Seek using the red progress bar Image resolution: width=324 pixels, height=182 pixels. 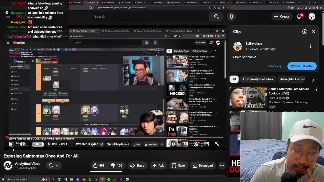tap(114, 138)
